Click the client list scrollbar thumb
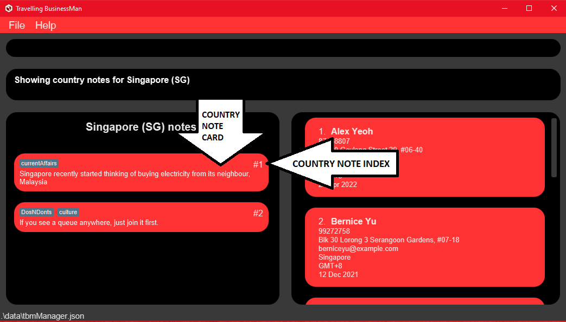566x322 pixels. point(554,147)
